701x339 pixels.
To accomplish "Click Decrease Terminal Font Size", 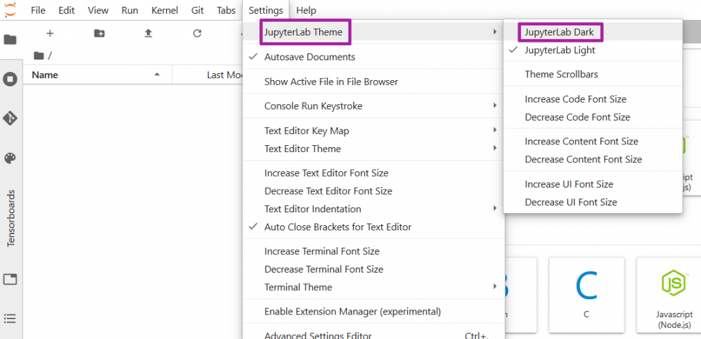I will tap(374, 268).
